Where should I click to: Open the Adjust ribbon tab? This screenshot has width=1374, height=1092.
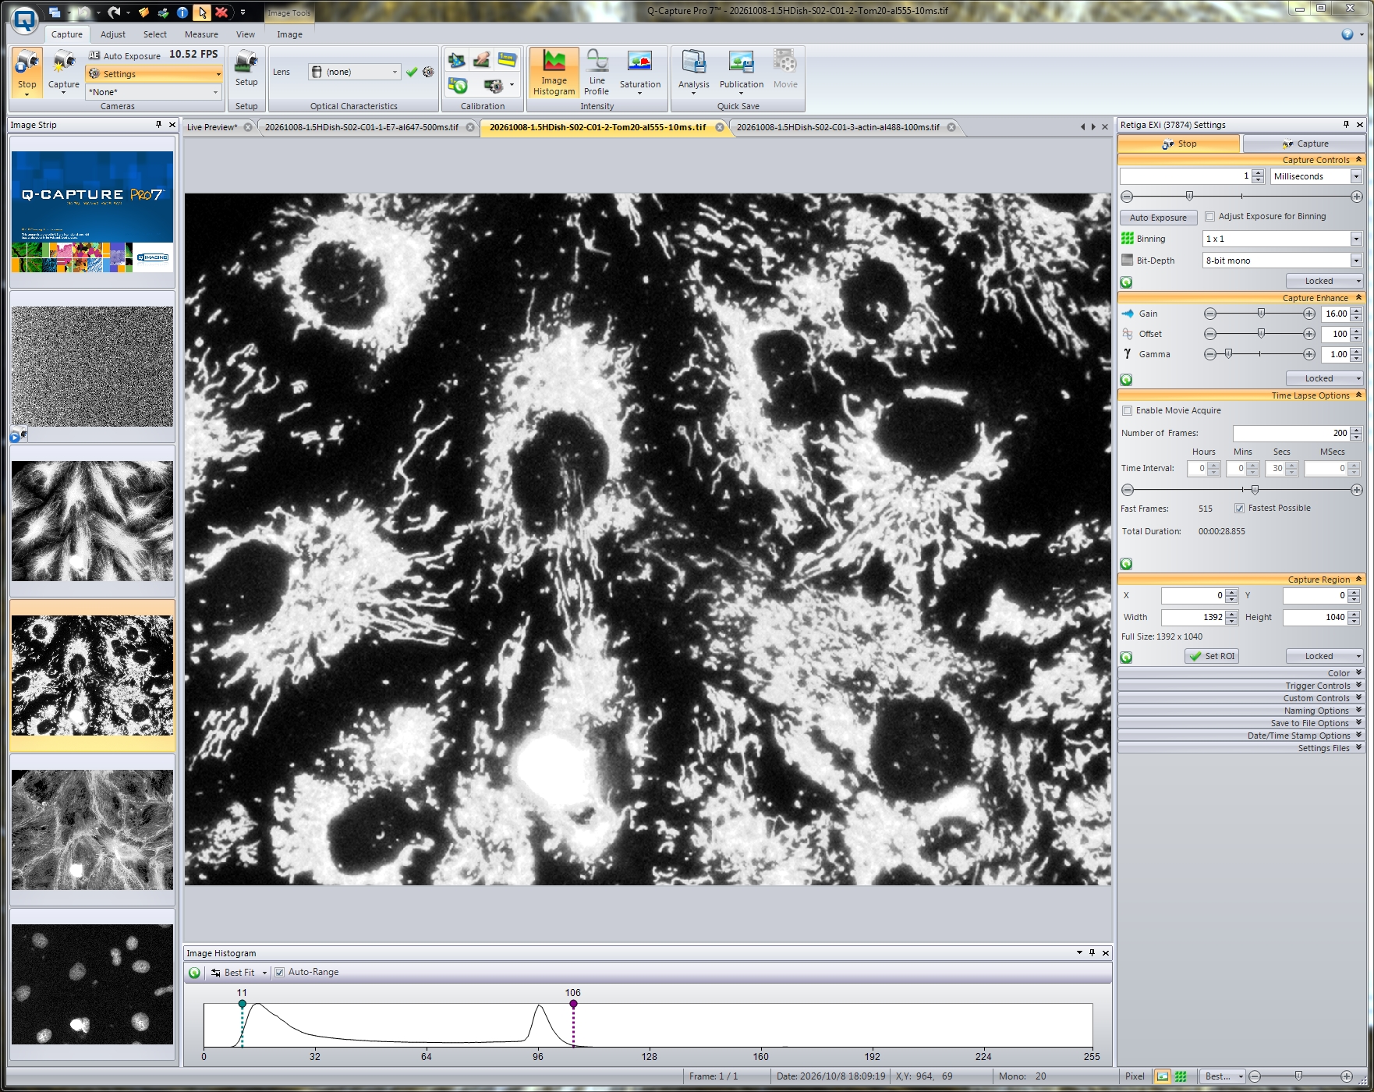(113, 34)
